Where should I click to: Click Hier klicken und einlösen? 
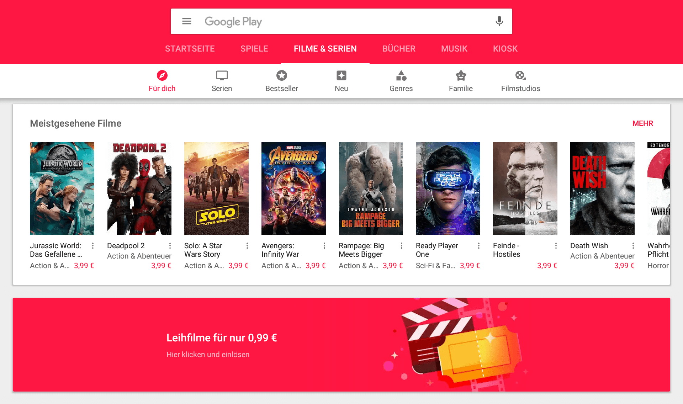[x=208, y=355]
